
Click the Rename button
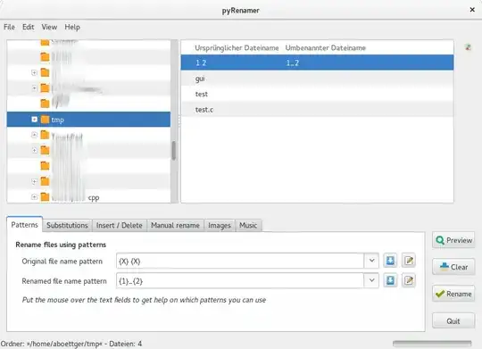453,294
